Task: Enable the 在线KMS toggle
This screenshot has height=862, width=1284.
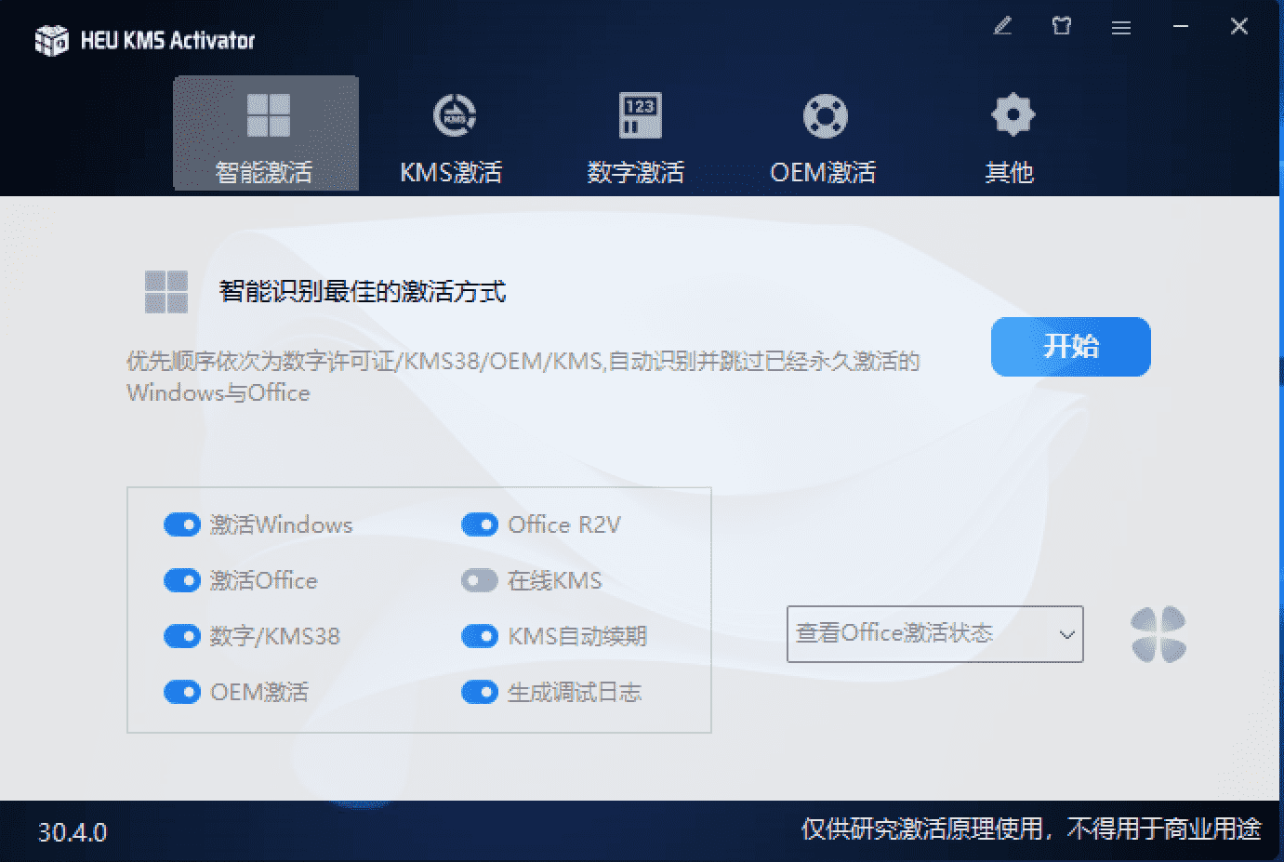Action: pos(480,581)
